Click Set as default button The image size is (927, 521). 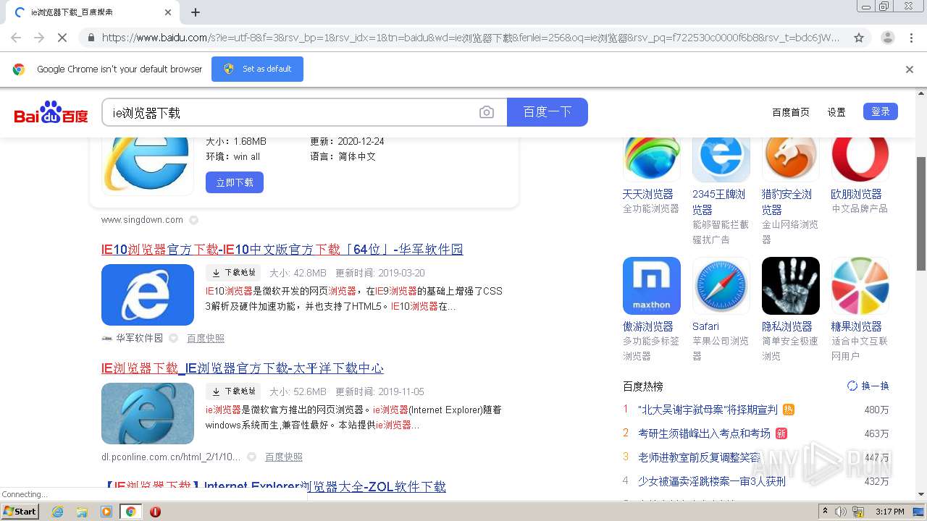257,69
